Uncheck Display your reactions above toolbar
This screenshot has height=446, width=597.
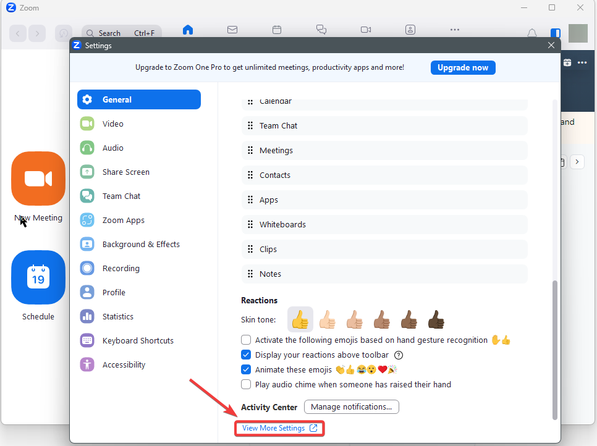click(x=246, y=355)
